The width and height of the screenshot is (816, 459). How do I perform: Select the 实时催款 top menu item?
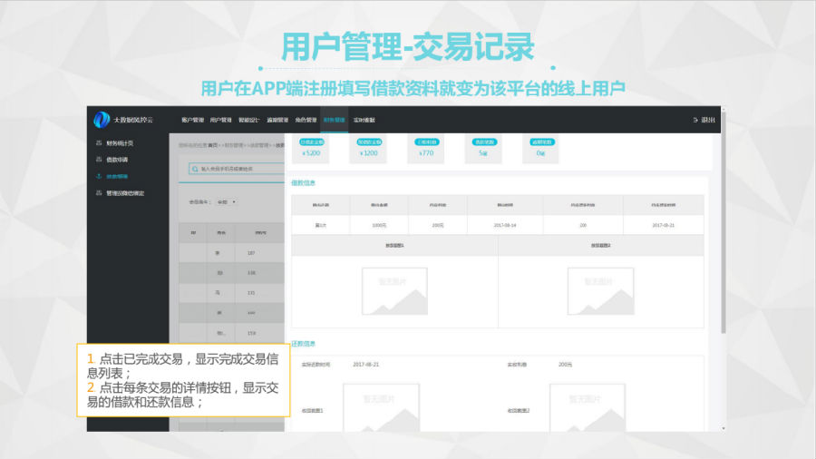pyautogui.click(x=364, y=120)
